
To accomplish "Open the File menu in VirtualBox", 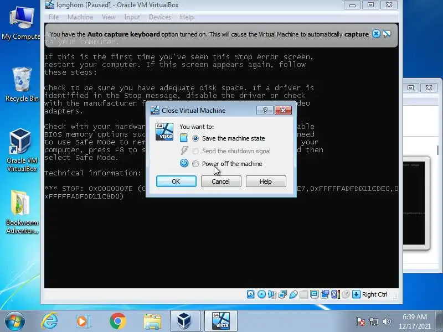I will [54, 17].
